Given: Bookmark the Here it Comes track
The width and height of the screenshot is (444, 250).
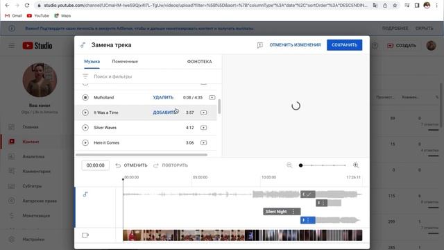Looking at the screenshot, I should 203,142.
